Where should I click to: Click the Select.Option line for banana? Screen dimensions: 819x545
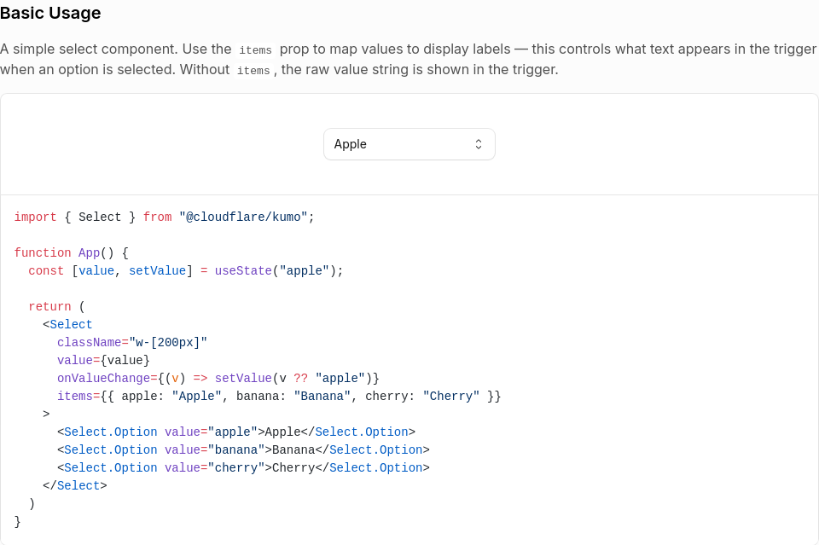[243, 450]
